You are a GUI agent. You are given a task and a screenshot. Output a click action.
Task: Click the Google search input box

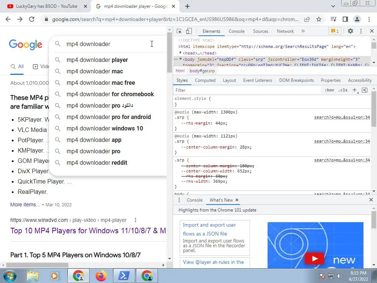(108, 44)
